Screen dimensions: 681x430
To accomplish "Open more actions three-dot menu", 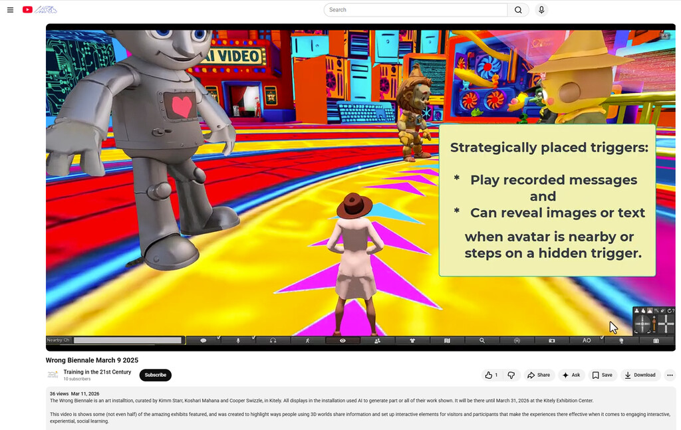I will coord(670,375).
